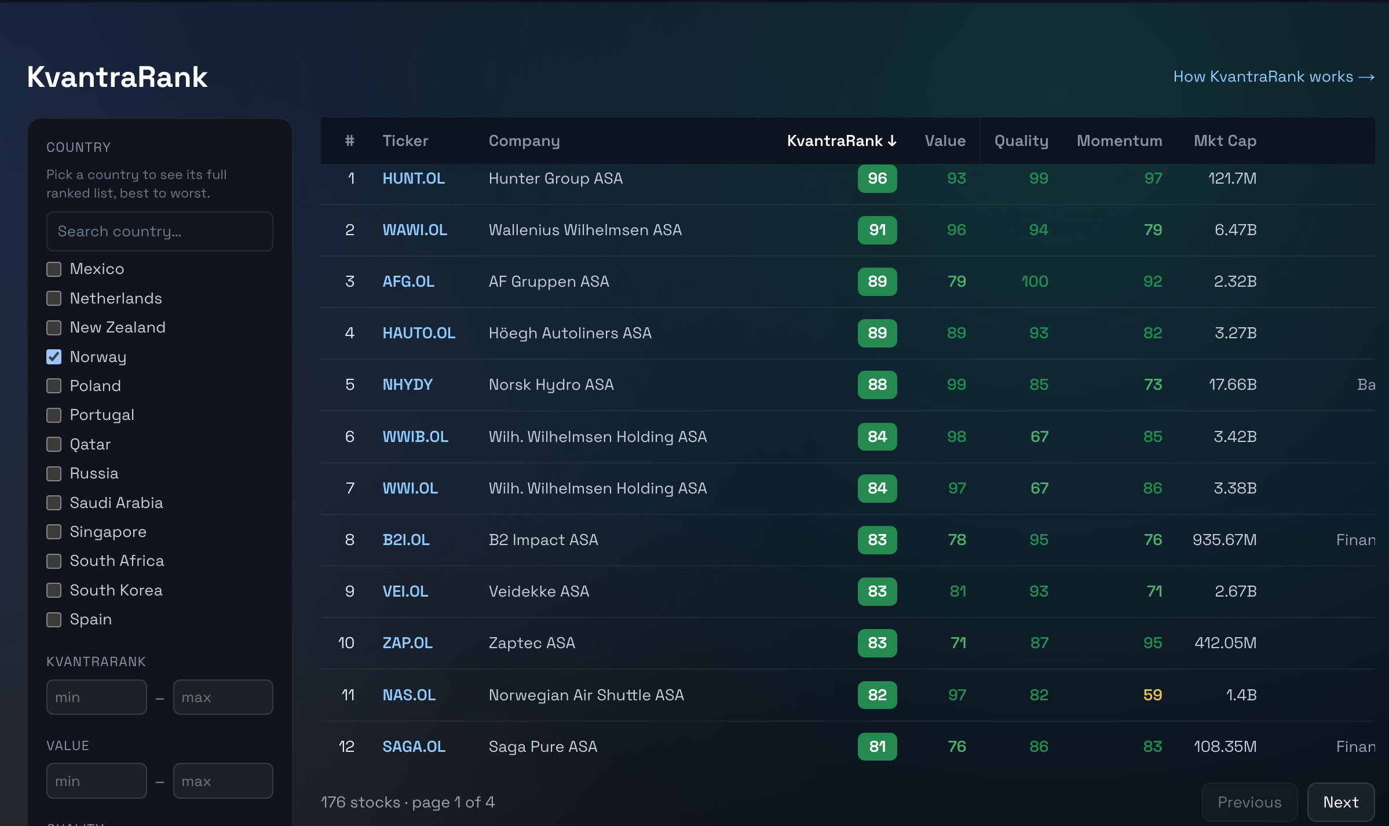Click the 96 KvantraRank badge for HUNT.OL
The width and height of the screenshot is (1389, 826).
(x=877, y=178)
